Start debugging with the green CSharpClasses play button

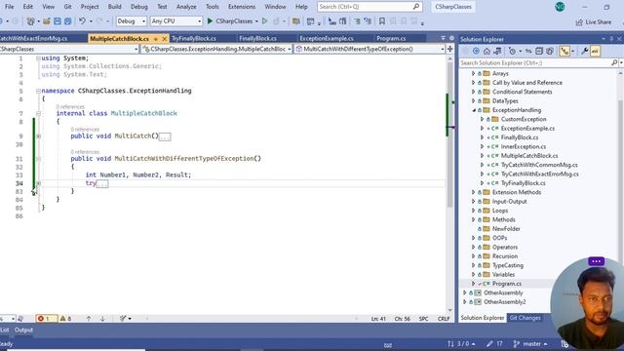click(210, 21)
